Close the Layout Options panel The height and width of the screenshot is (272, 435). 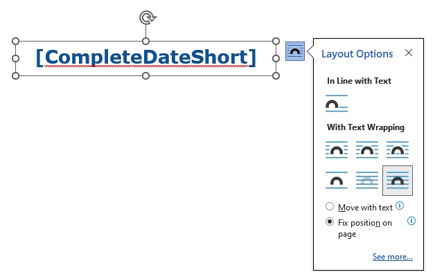(x=409, y=53)
